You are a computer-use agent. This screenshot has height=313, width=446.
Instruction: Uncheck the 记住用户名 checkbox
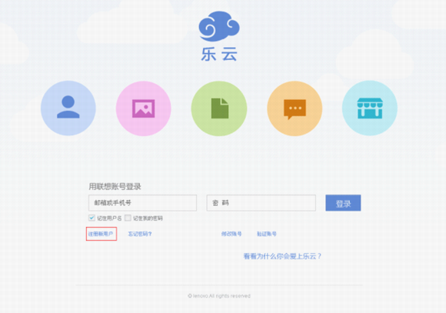(92, 218)
